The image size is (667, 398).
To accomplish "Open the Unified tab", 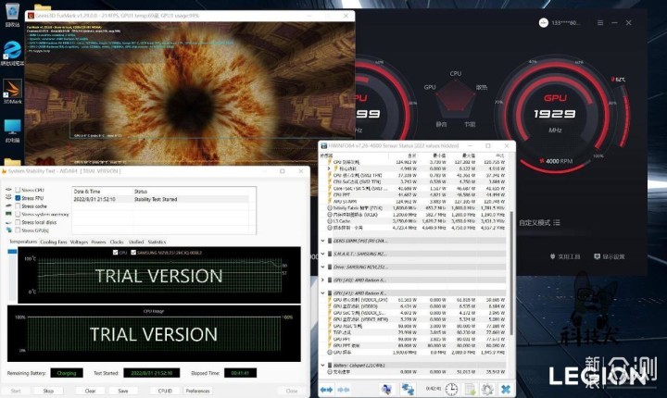I will 136,242.
